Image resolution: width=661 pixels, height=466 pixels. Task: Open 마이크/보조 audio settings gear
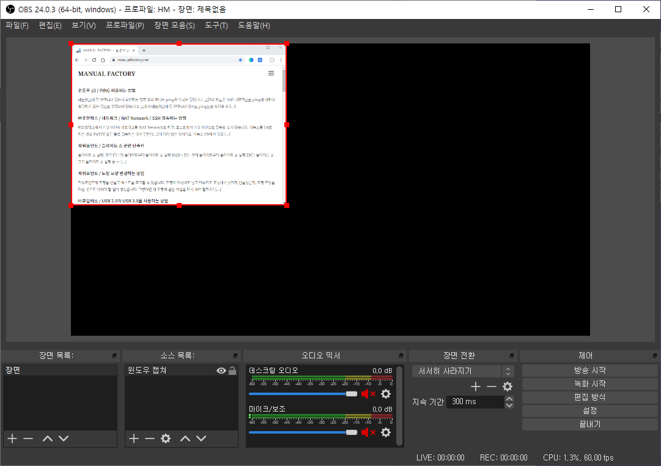tap(386, 432)
